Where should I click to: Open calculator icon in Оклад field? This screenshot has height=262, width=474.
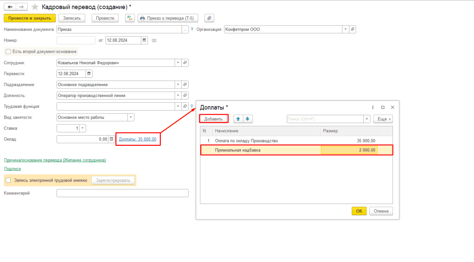111,139
